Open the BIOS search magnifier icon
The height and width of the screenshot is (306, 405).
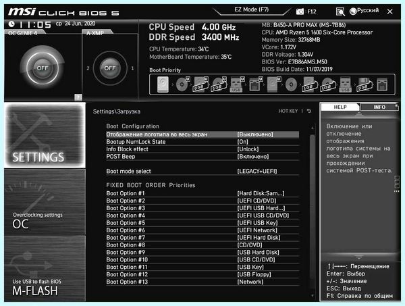340,11
